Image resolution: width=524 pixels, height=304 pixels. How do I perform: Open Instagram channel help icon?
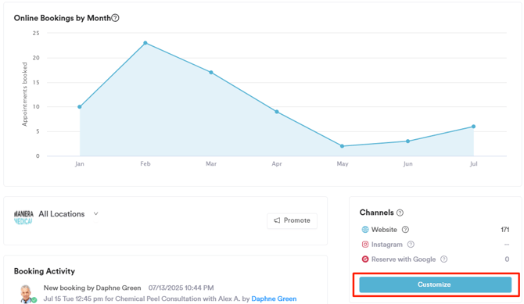click(x=411, y=245)
